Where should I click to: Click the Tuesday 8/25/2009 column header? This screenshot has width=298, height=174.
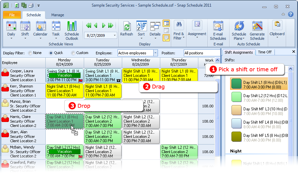[x=103, y=62]
